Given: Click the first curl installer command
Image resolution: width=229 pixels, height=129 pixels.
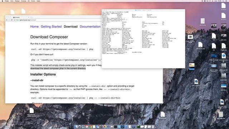Looking at the screenshot, I should tap(62, 49).
